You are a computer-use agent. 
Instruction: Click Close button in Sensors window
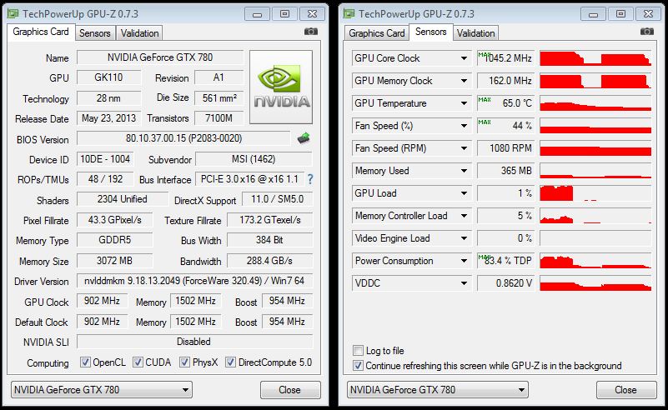pos(626,390)
